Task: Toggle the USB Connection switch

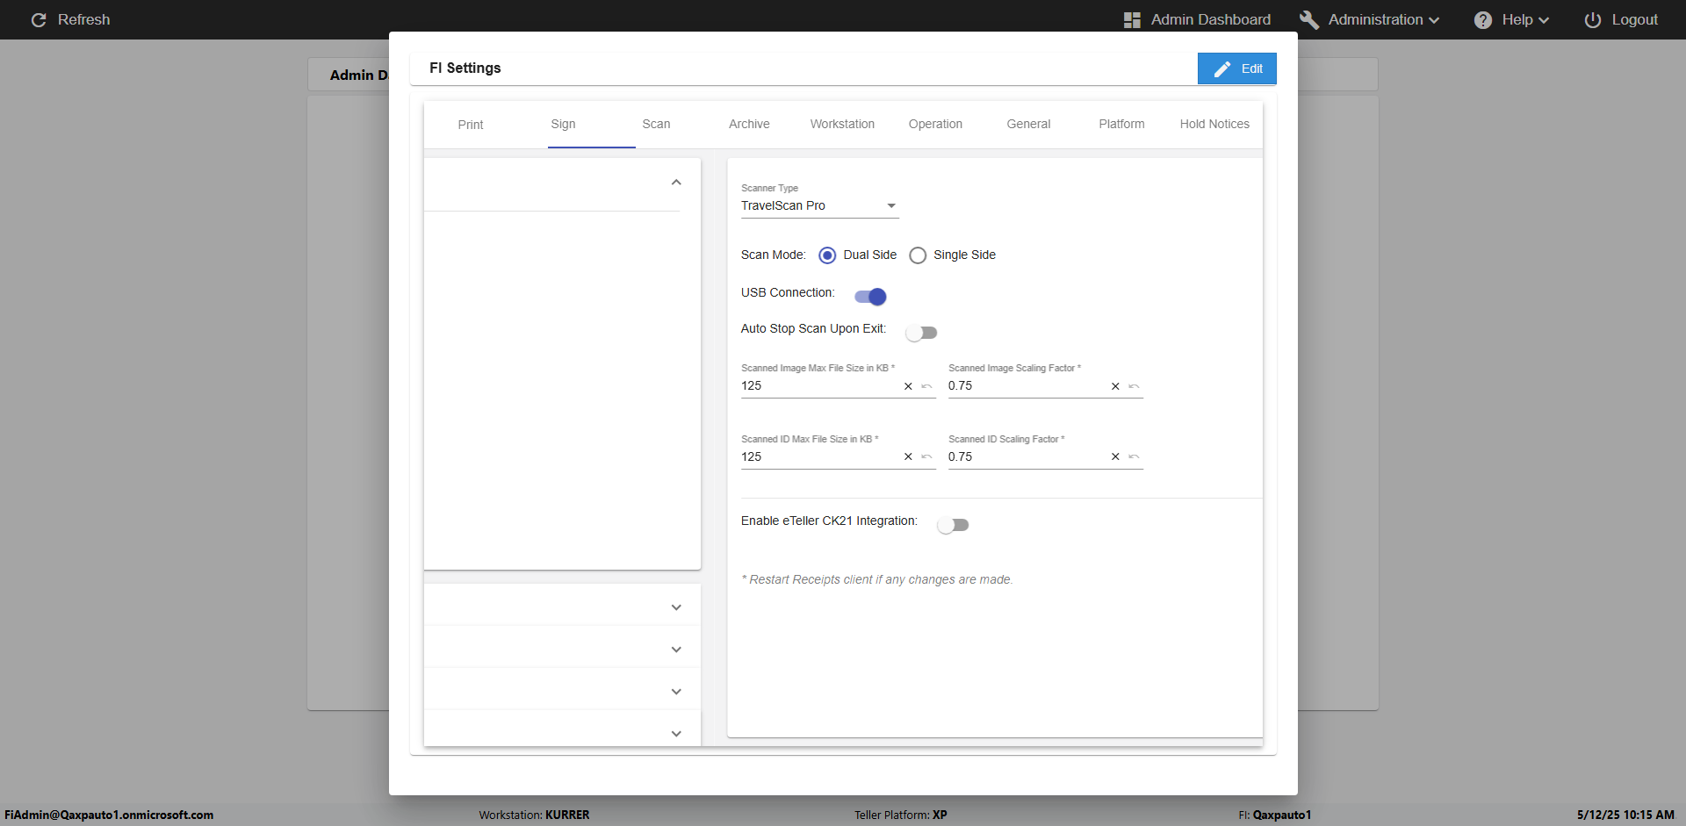Action: click(870, 297)
